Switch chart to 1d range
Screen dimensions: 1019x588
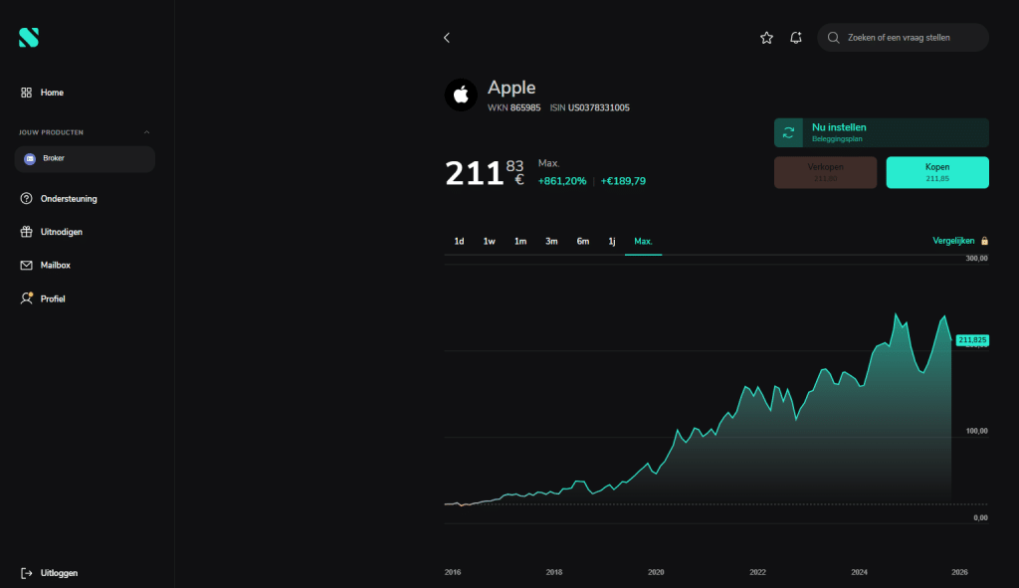[459, 241]
